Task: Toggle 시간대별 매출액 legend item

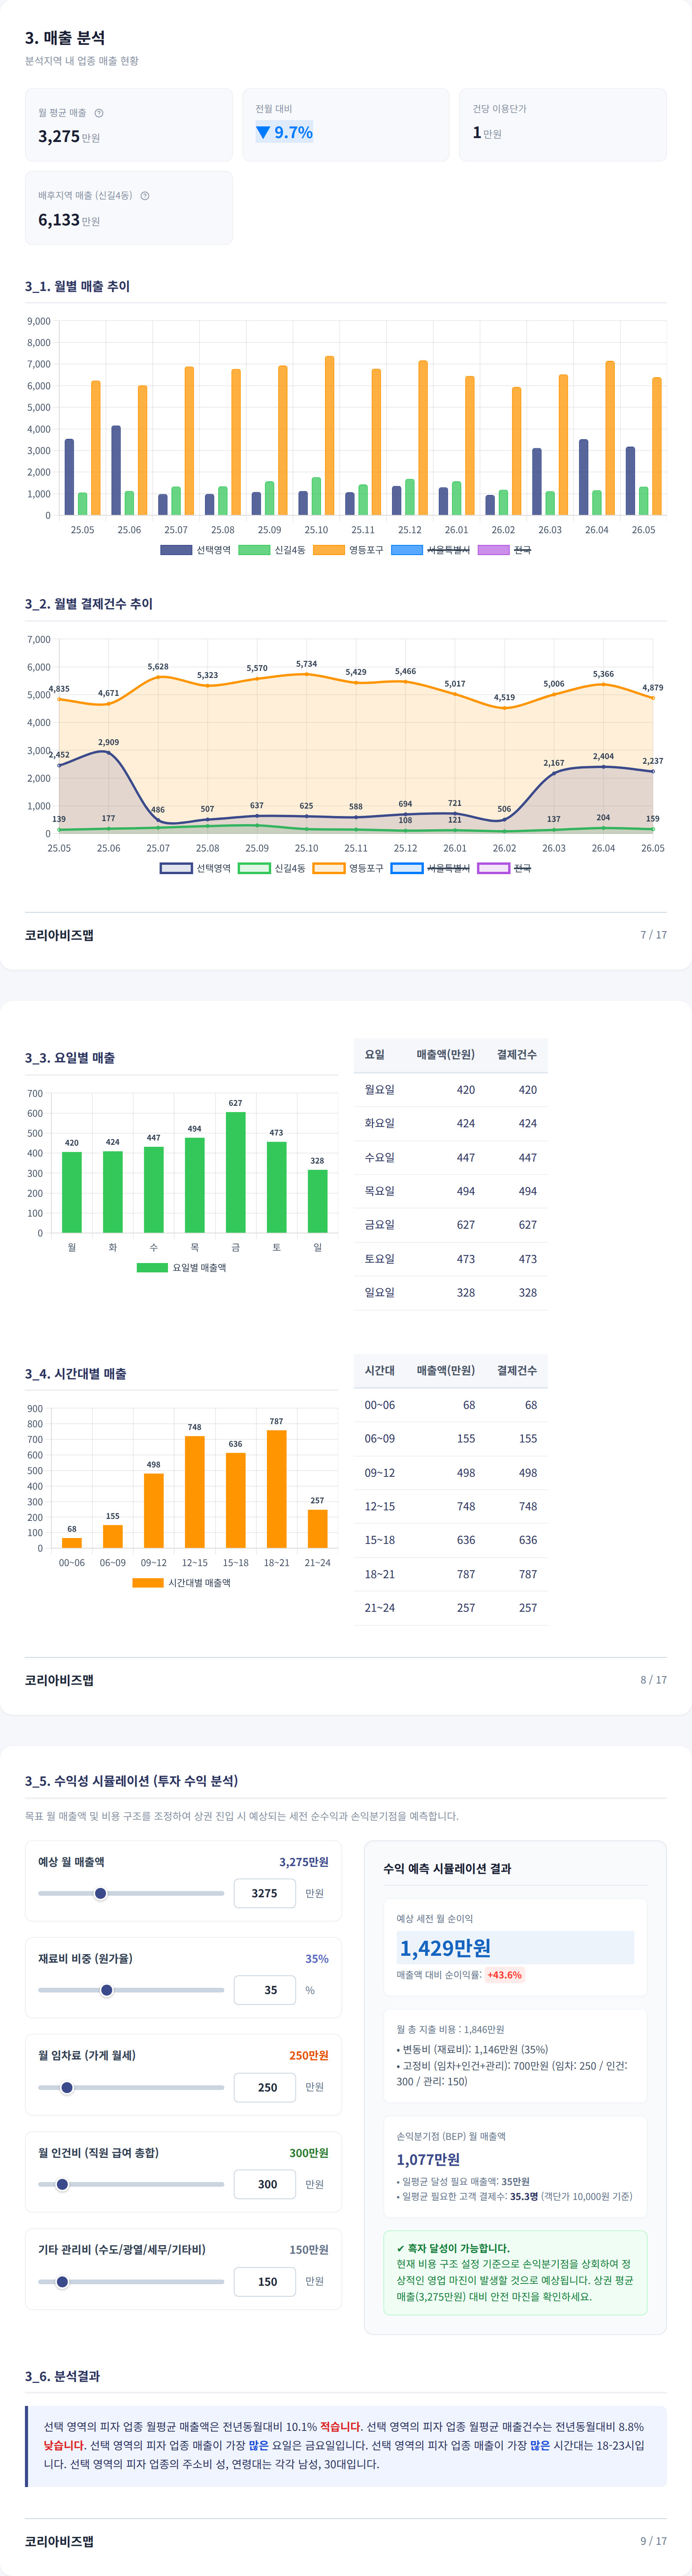Action: (182, 1583)
